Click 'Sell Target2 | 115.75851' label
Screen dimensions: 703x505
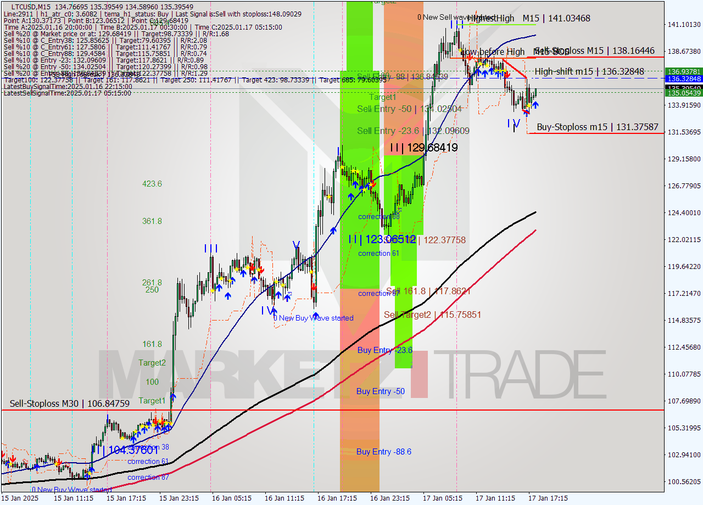click(x=432, y=315)
